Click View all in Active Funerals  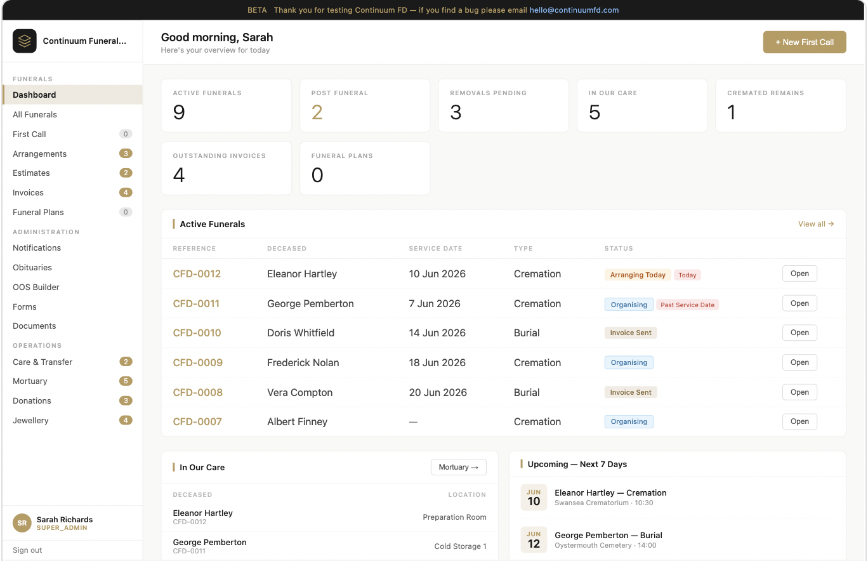816,224
